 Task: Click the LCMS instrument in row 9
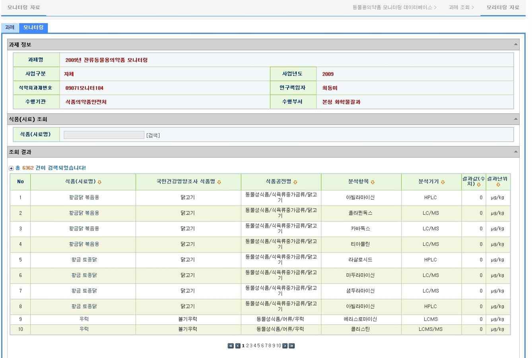tap(431, 319)
